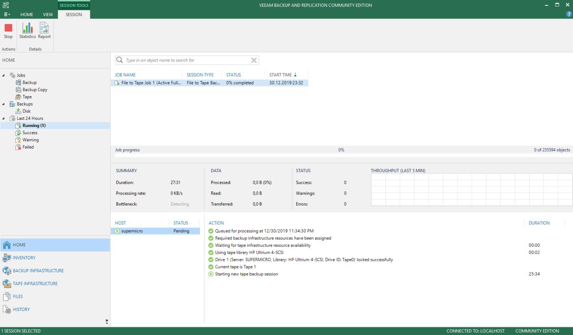Screen dimensions: 573x335
Task: Click the Backups node icon
Action: pyautogui.click(x=12, y=104)
